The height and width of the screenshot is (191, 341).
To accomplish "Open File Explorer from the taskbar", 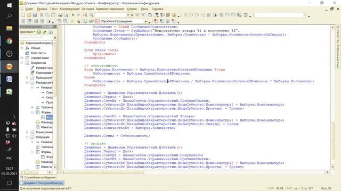I will pyautogui.click(x=9, y=28).
